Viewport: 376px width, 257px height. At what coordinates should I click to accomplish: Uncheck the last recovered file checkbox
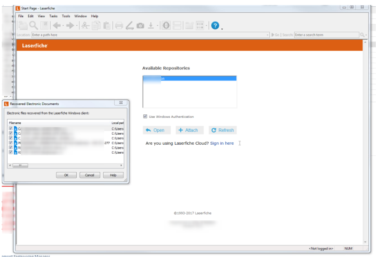click(x=11, y=152)
